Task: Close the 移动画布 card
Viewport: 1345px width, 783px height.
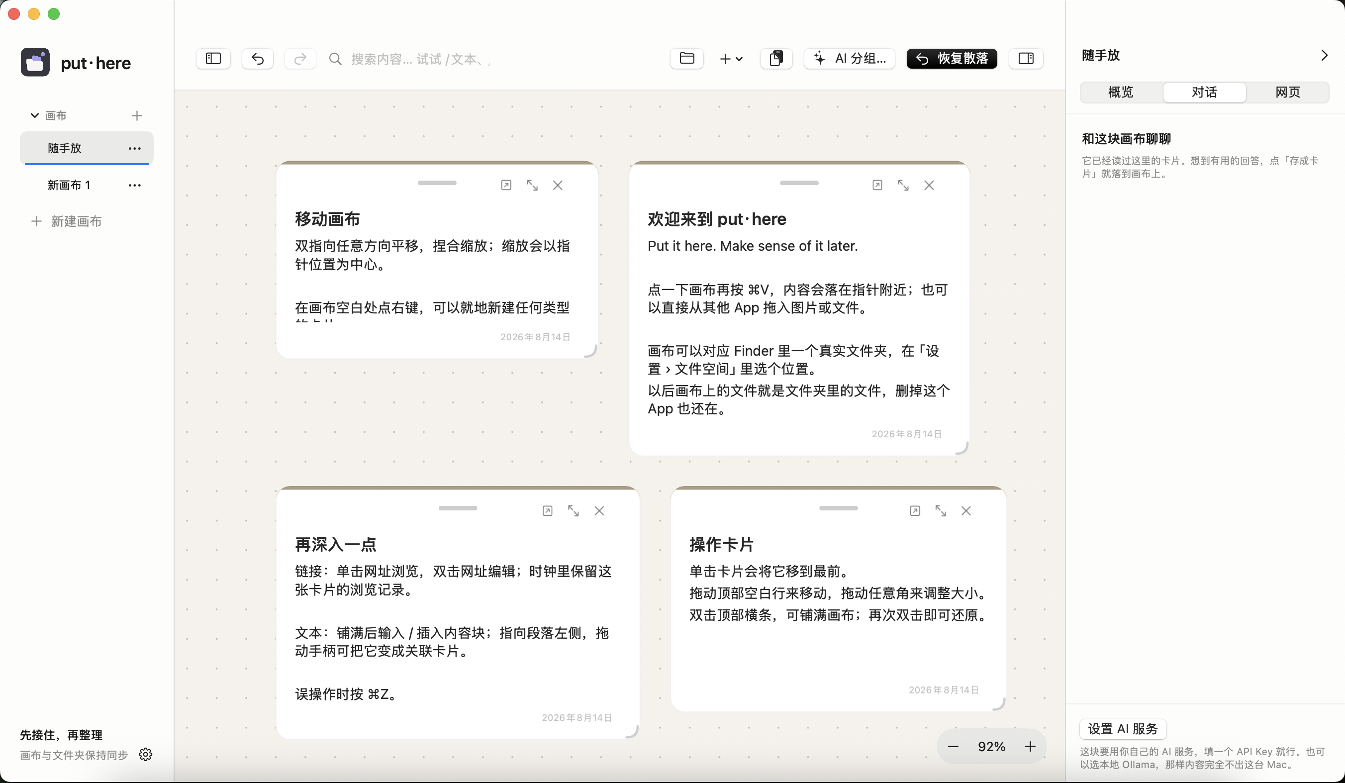Action: pos(558,185)
